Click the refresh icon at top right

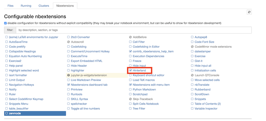pos(249,12)
